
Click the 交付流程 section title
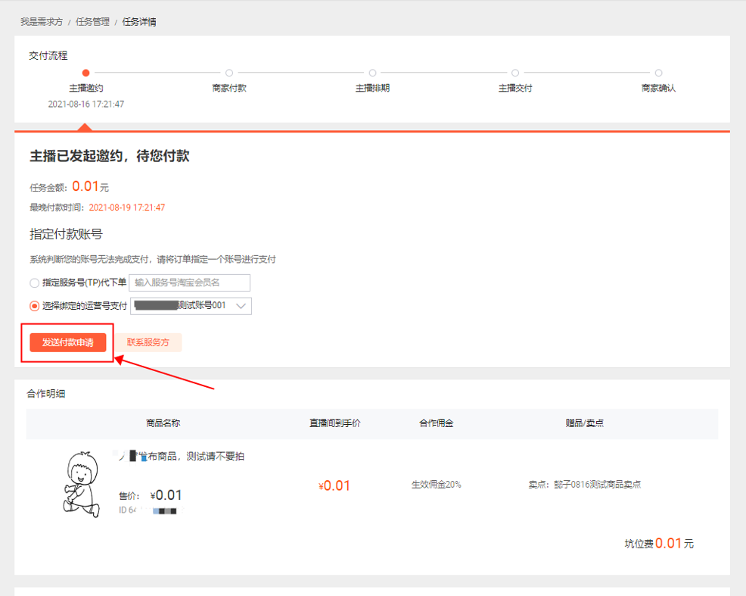pos(48,56)
